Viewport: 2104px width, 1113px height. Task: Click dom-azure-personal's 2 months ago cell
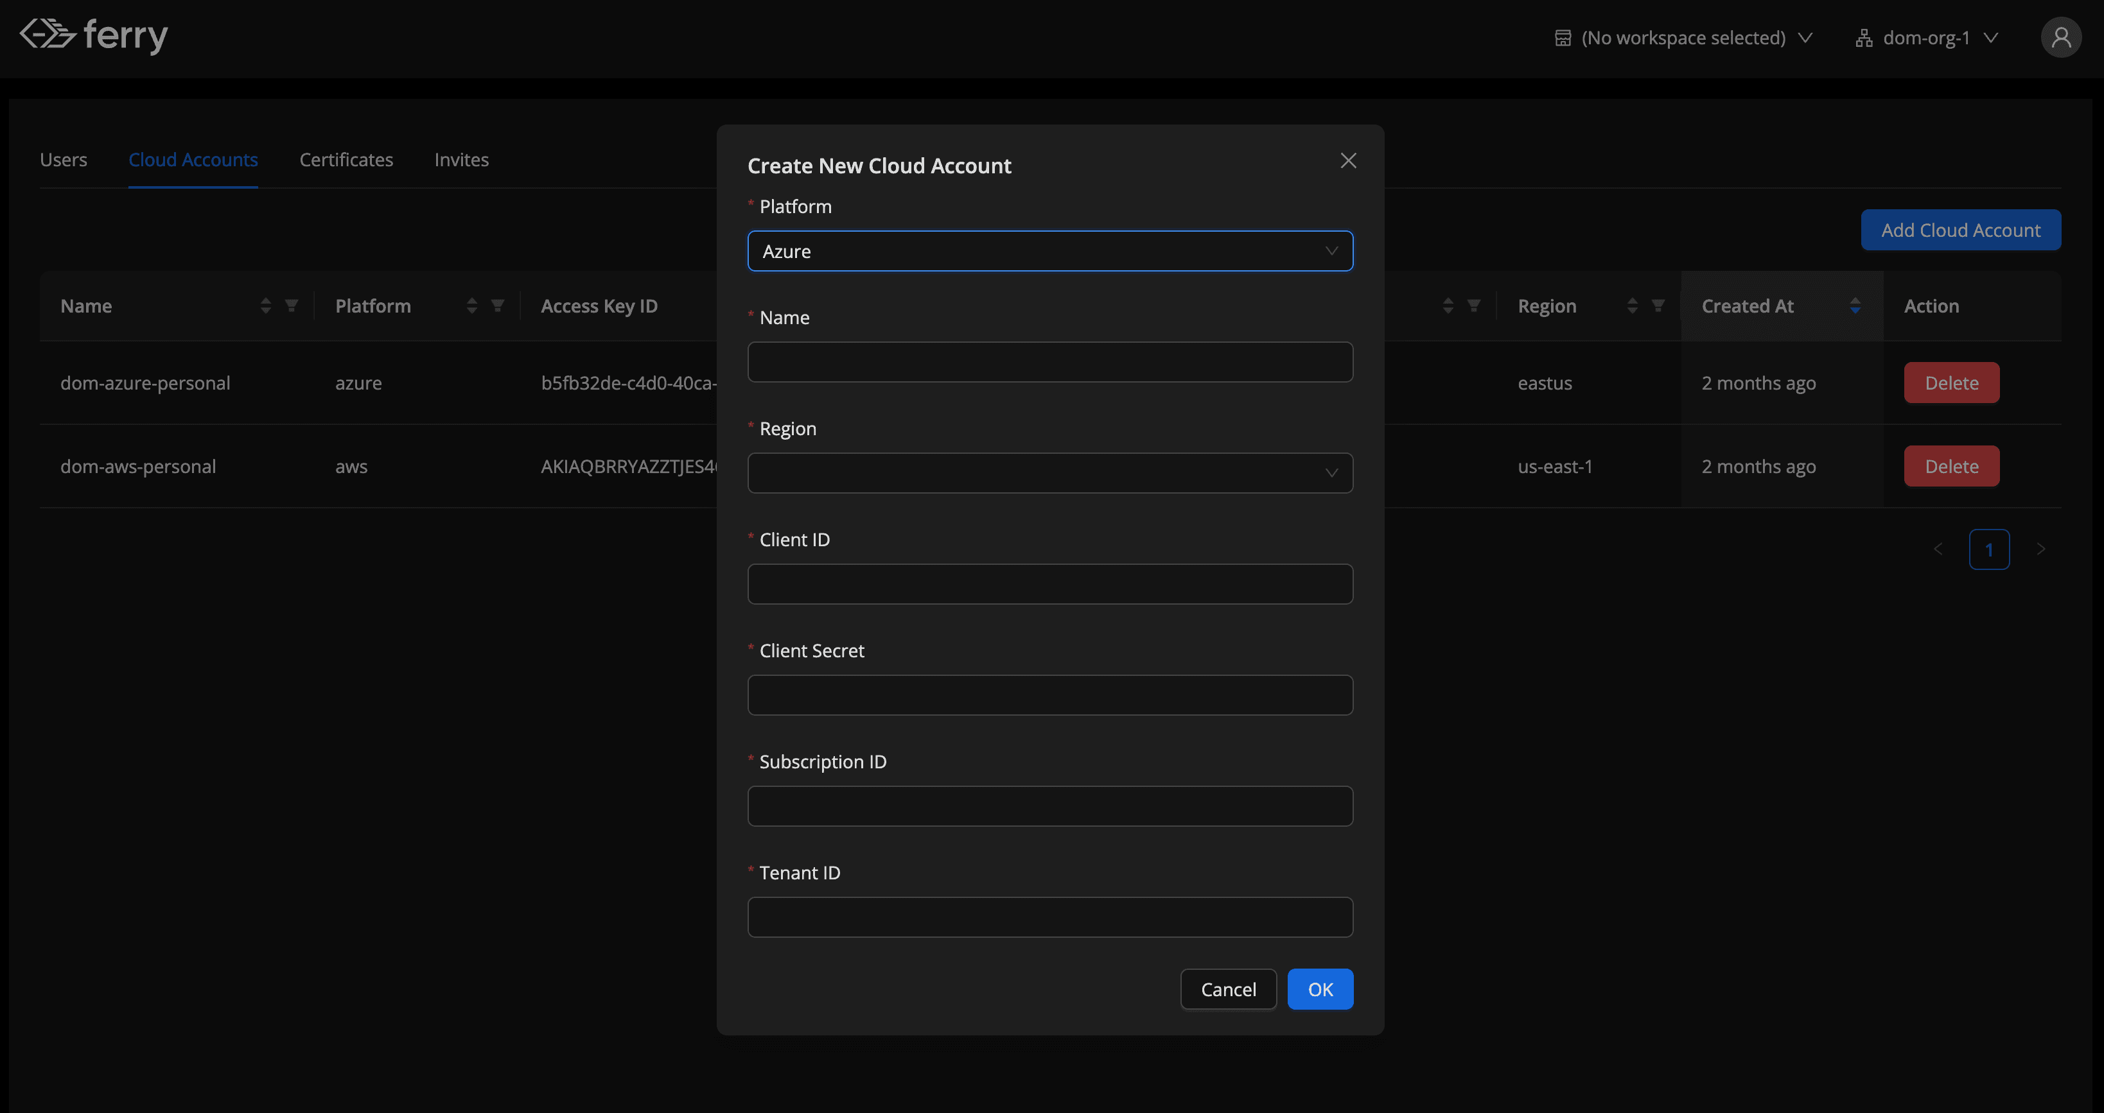point(1758,383)
